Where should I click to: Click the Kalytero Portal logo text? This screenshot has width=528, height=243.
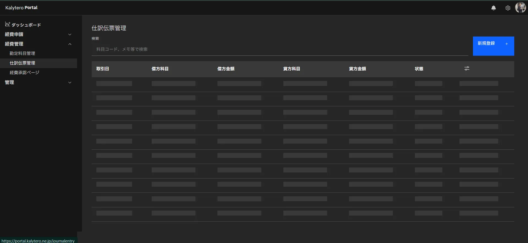[x=21, y=8]
